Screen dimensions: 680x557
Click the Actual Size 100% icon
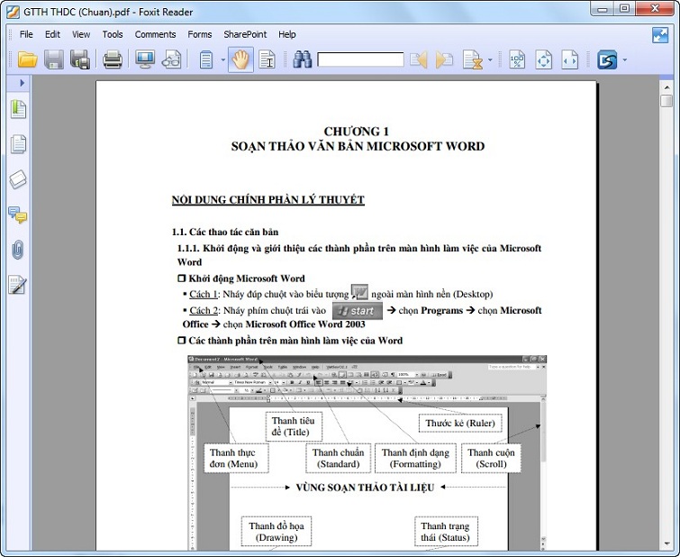pyautogui.click(x=517, y=60)
